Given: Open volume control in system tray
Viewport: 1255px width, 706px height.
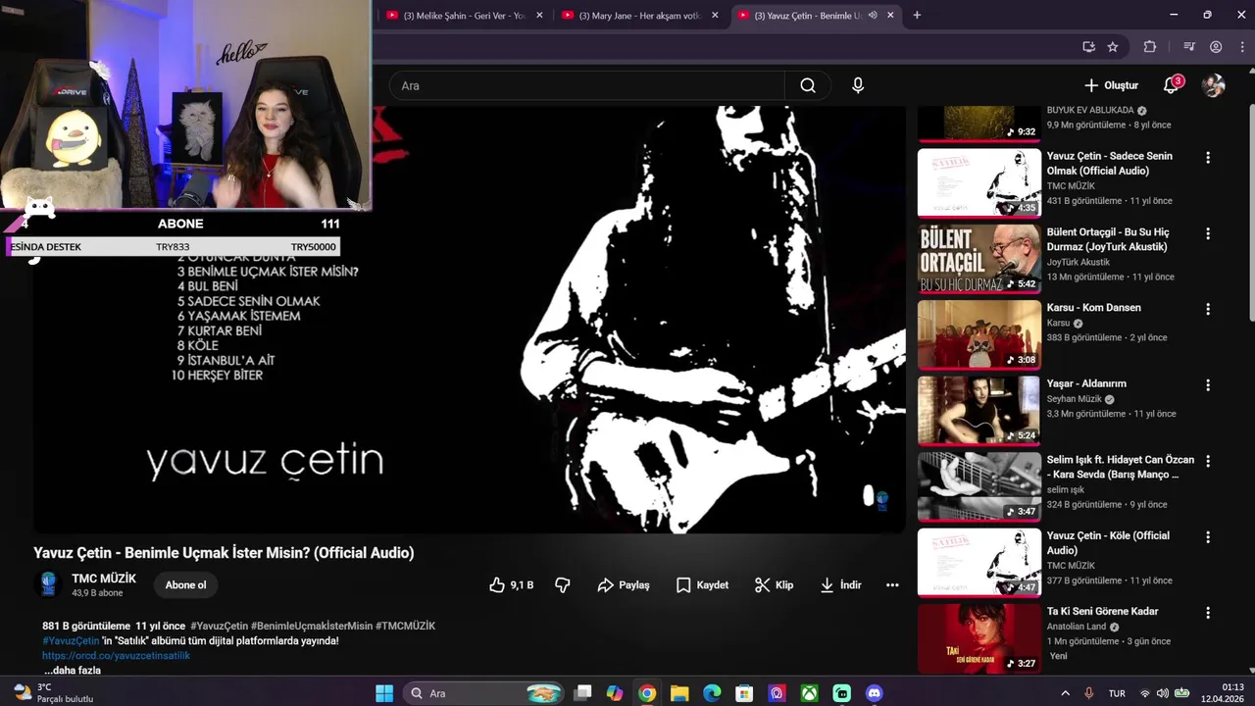Looking at the screenshot, I should coord(1163,693).
